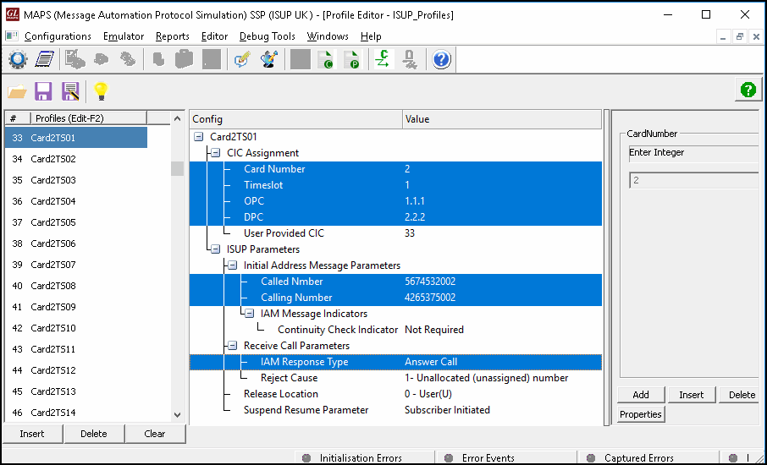767x465 pixels.
Task: Click Continuity Check Indicator value Not Required
Action: click(434, 330)
